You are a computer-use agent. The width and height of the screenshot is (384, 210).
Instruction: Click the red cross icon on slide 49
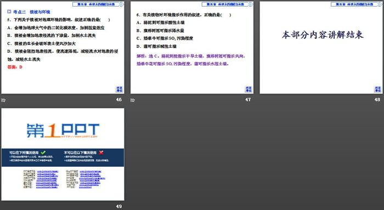[x=101, y=152]
